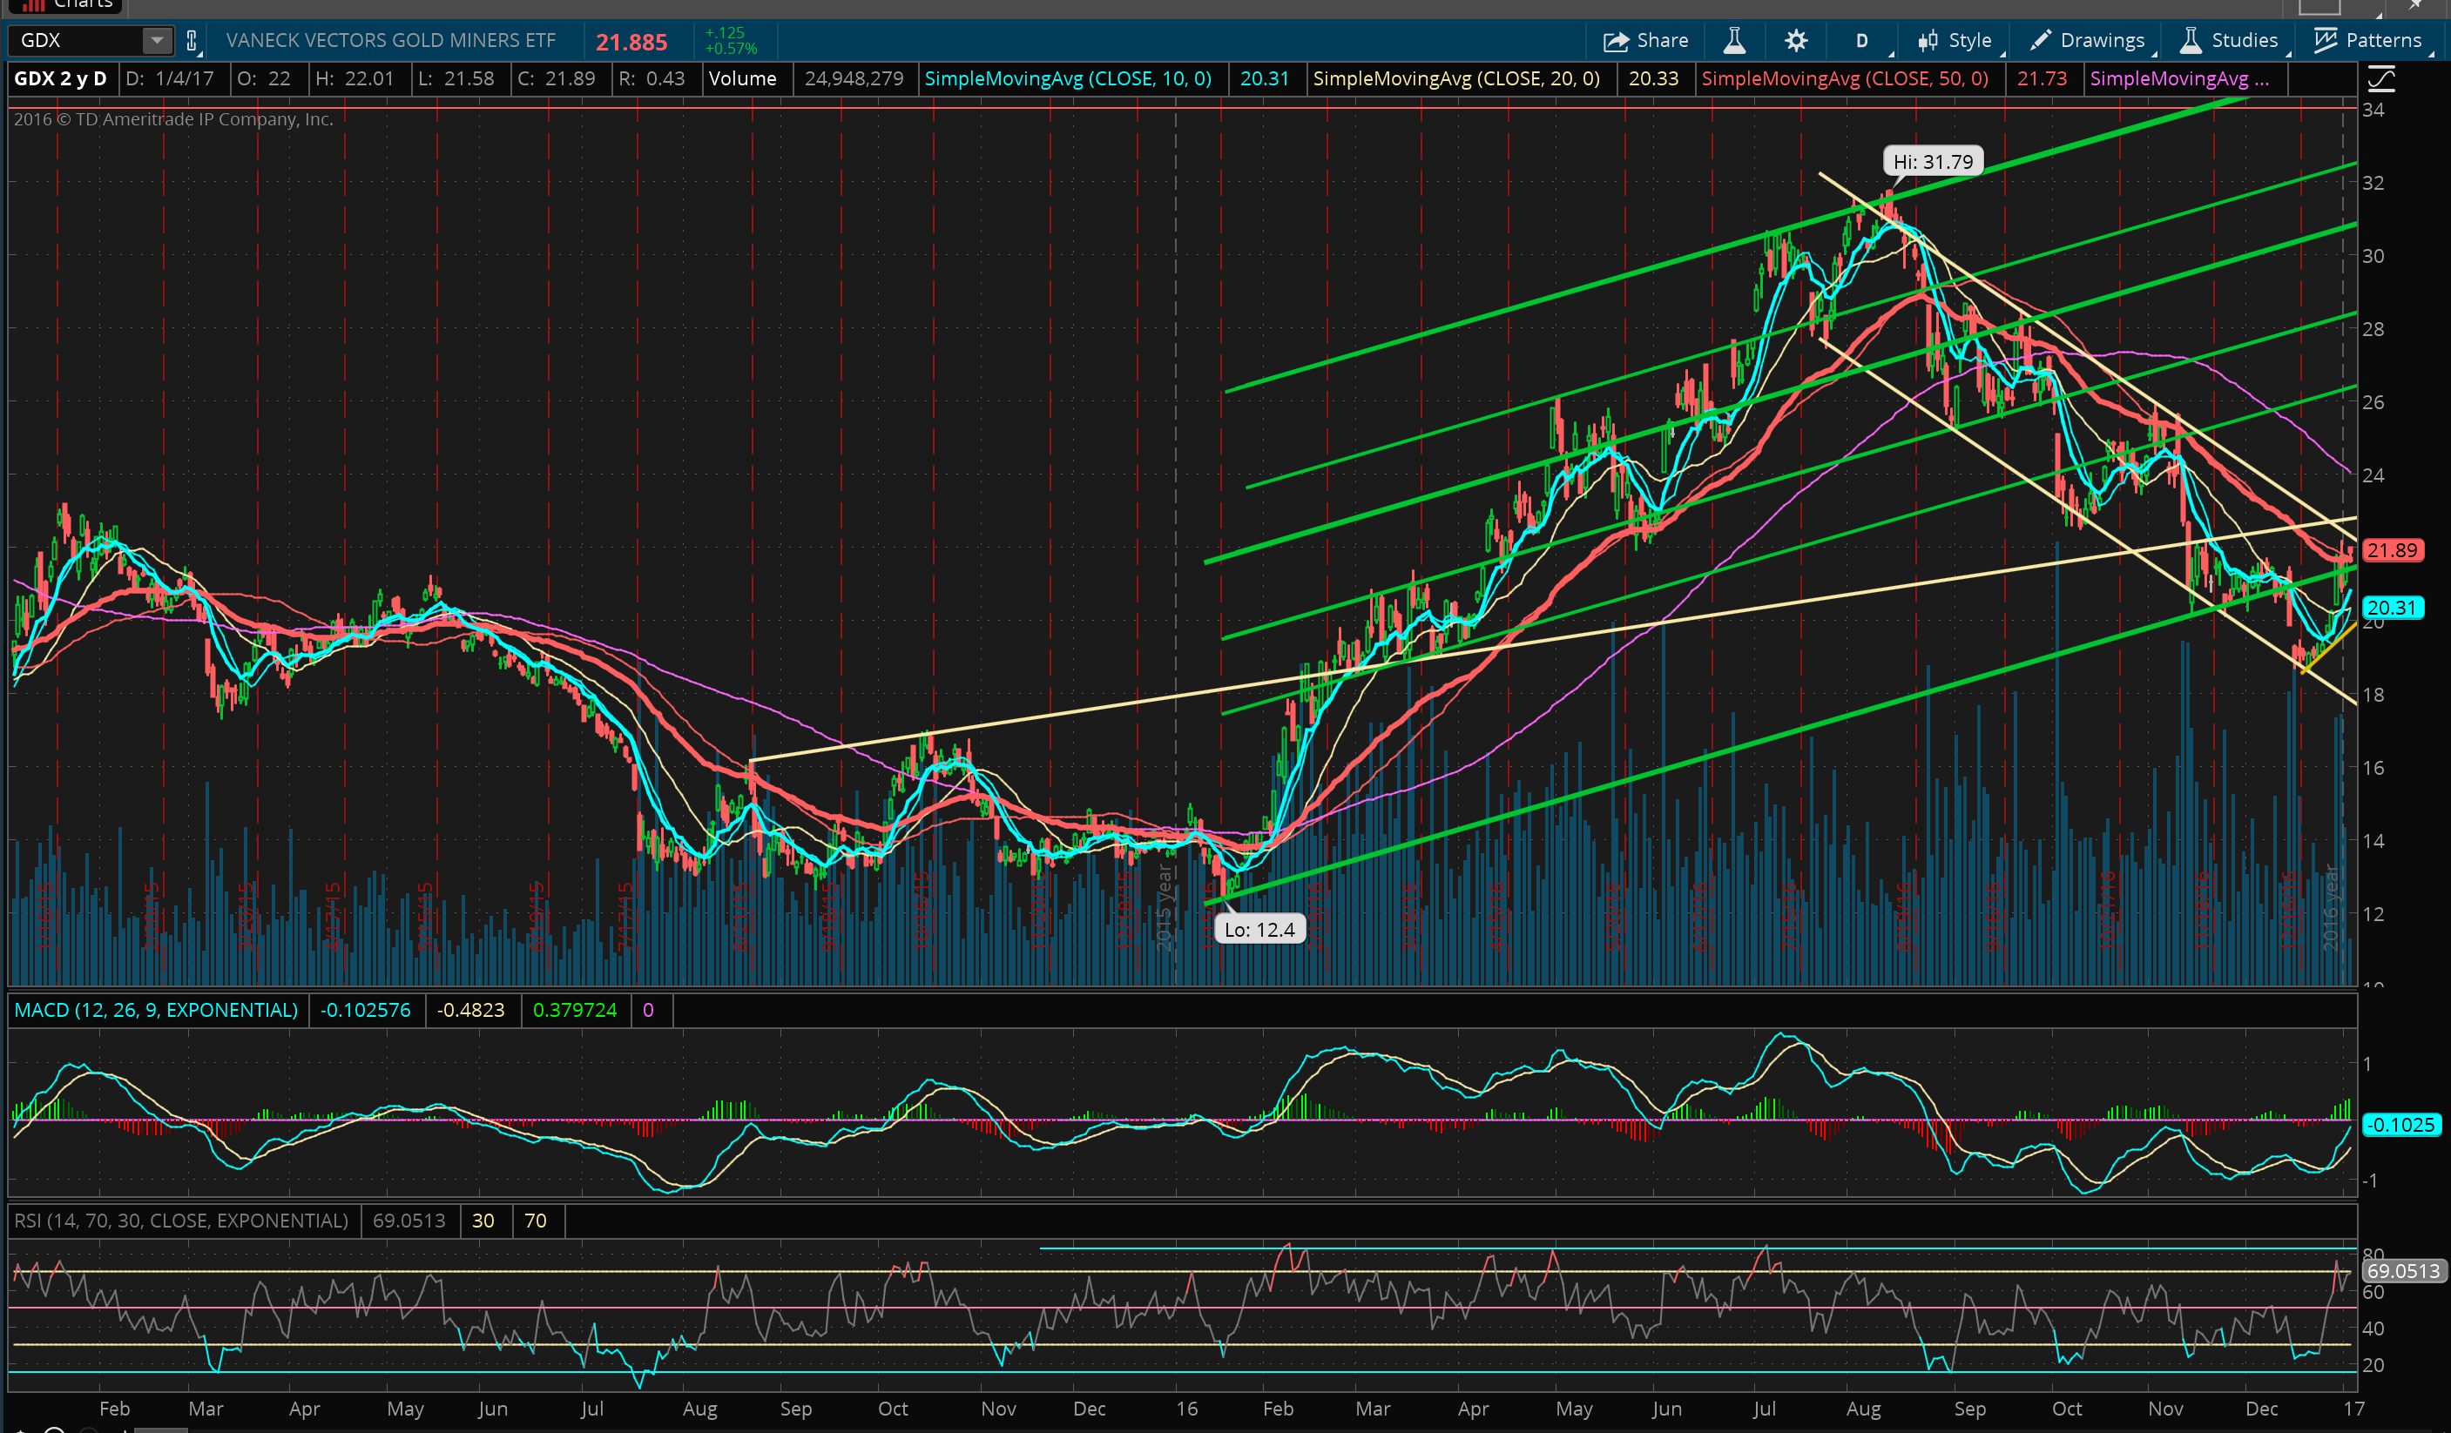Expand the GDX symbol dropdown arrow
Viewport: 2451px width, 1433px height.
(x=156, y=41)
